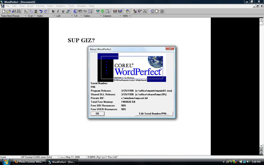Screen dimensions: 264x165
Task: Click the first checkmark book icon
Action: (115, 11)
